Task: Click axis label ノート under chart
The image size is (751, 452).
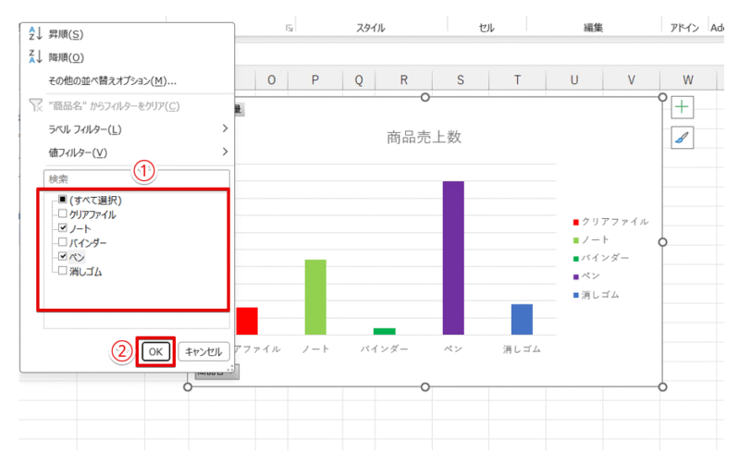Action: pyautogui.click(x=315, y=349)
